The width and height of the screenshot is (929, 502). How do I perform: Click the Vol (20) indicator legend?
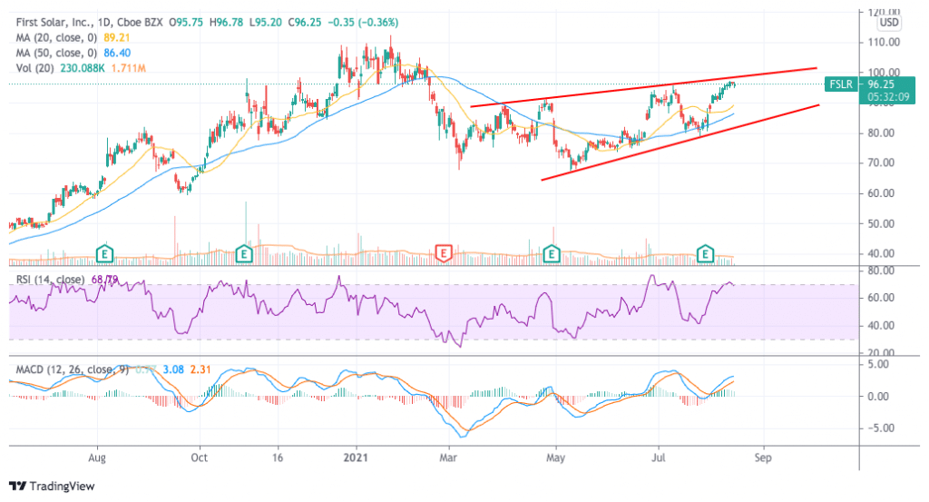[35, 68]
